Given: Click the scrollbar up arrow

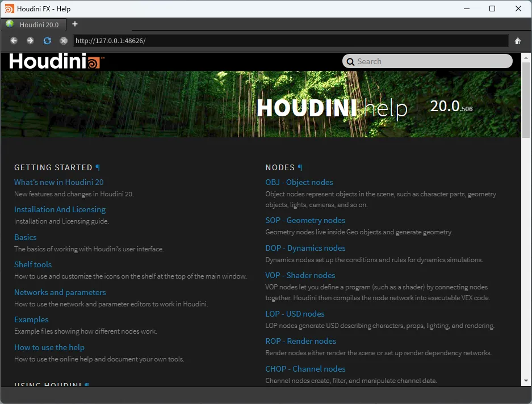Looking at the screenshot, I should tap(526, 58).
